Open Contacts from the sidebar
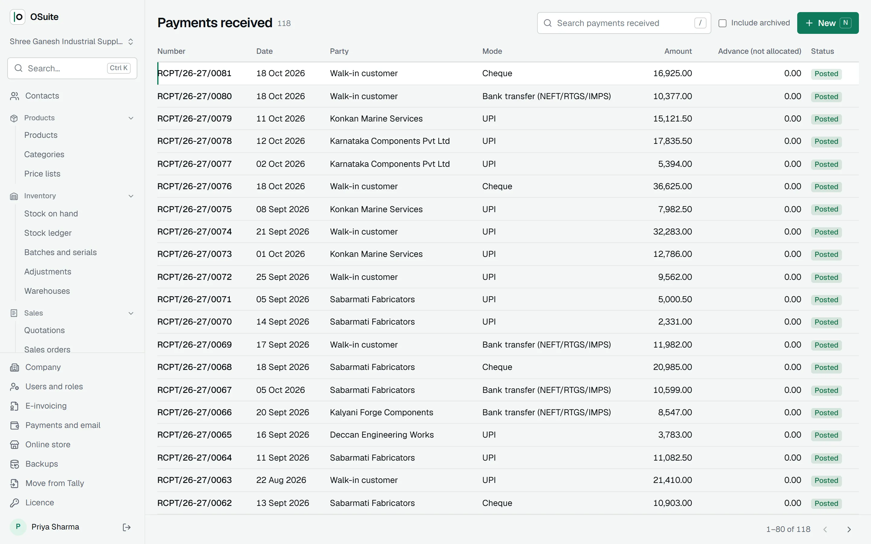The image size is (871, 544). [x=42, y=96]
